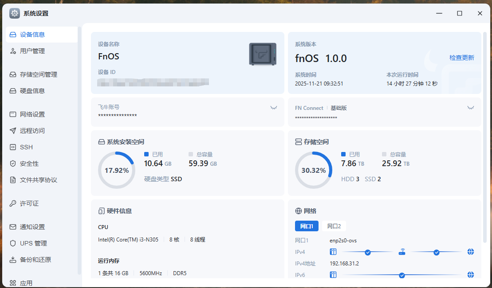The height and width of the screenshot is (288, 492).
Task: Click the uptime 14 小时 27 分钟 value
Action: [x=412, y=84]
